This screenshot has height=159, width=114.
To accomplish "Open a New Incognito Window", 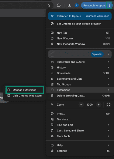I will coord(80,44).
